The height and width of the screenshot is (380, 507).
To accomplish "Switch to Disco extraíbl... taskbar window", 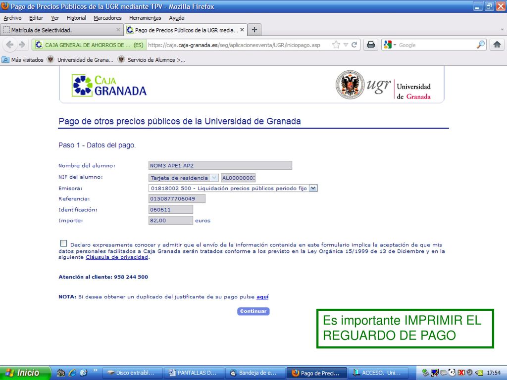I will (x=133, y=373).
